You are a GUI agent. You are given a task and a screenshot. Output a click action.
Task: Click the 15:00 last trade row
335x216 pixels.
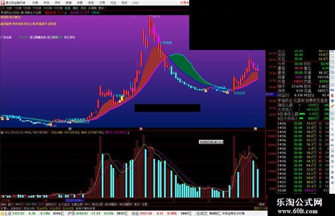(x=303, y=190)
